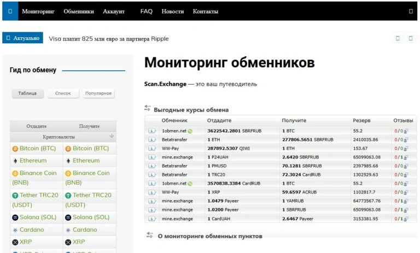Image resolution: width=420 pixels, height=253 pixels.
Task: Open info icon for Betatransfer PMUSD row
Action: tap(152, 166)
